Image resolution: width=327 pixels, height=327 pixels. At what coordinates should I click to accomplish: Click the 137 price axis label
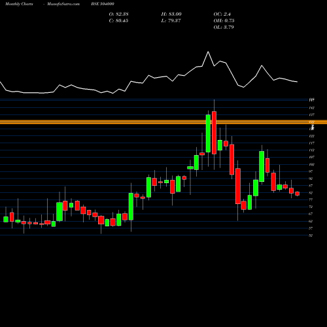[x=311, y=114]
